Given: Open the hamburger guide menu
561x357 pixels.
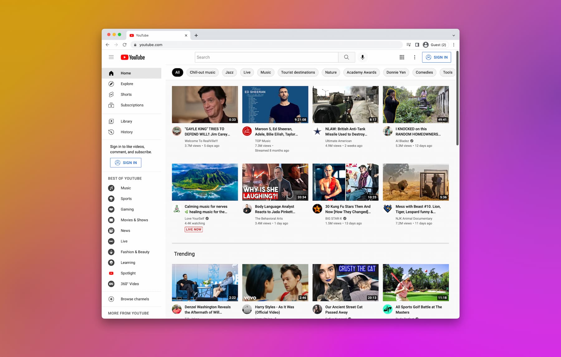Looking at the screenshot, I should 111,57.
